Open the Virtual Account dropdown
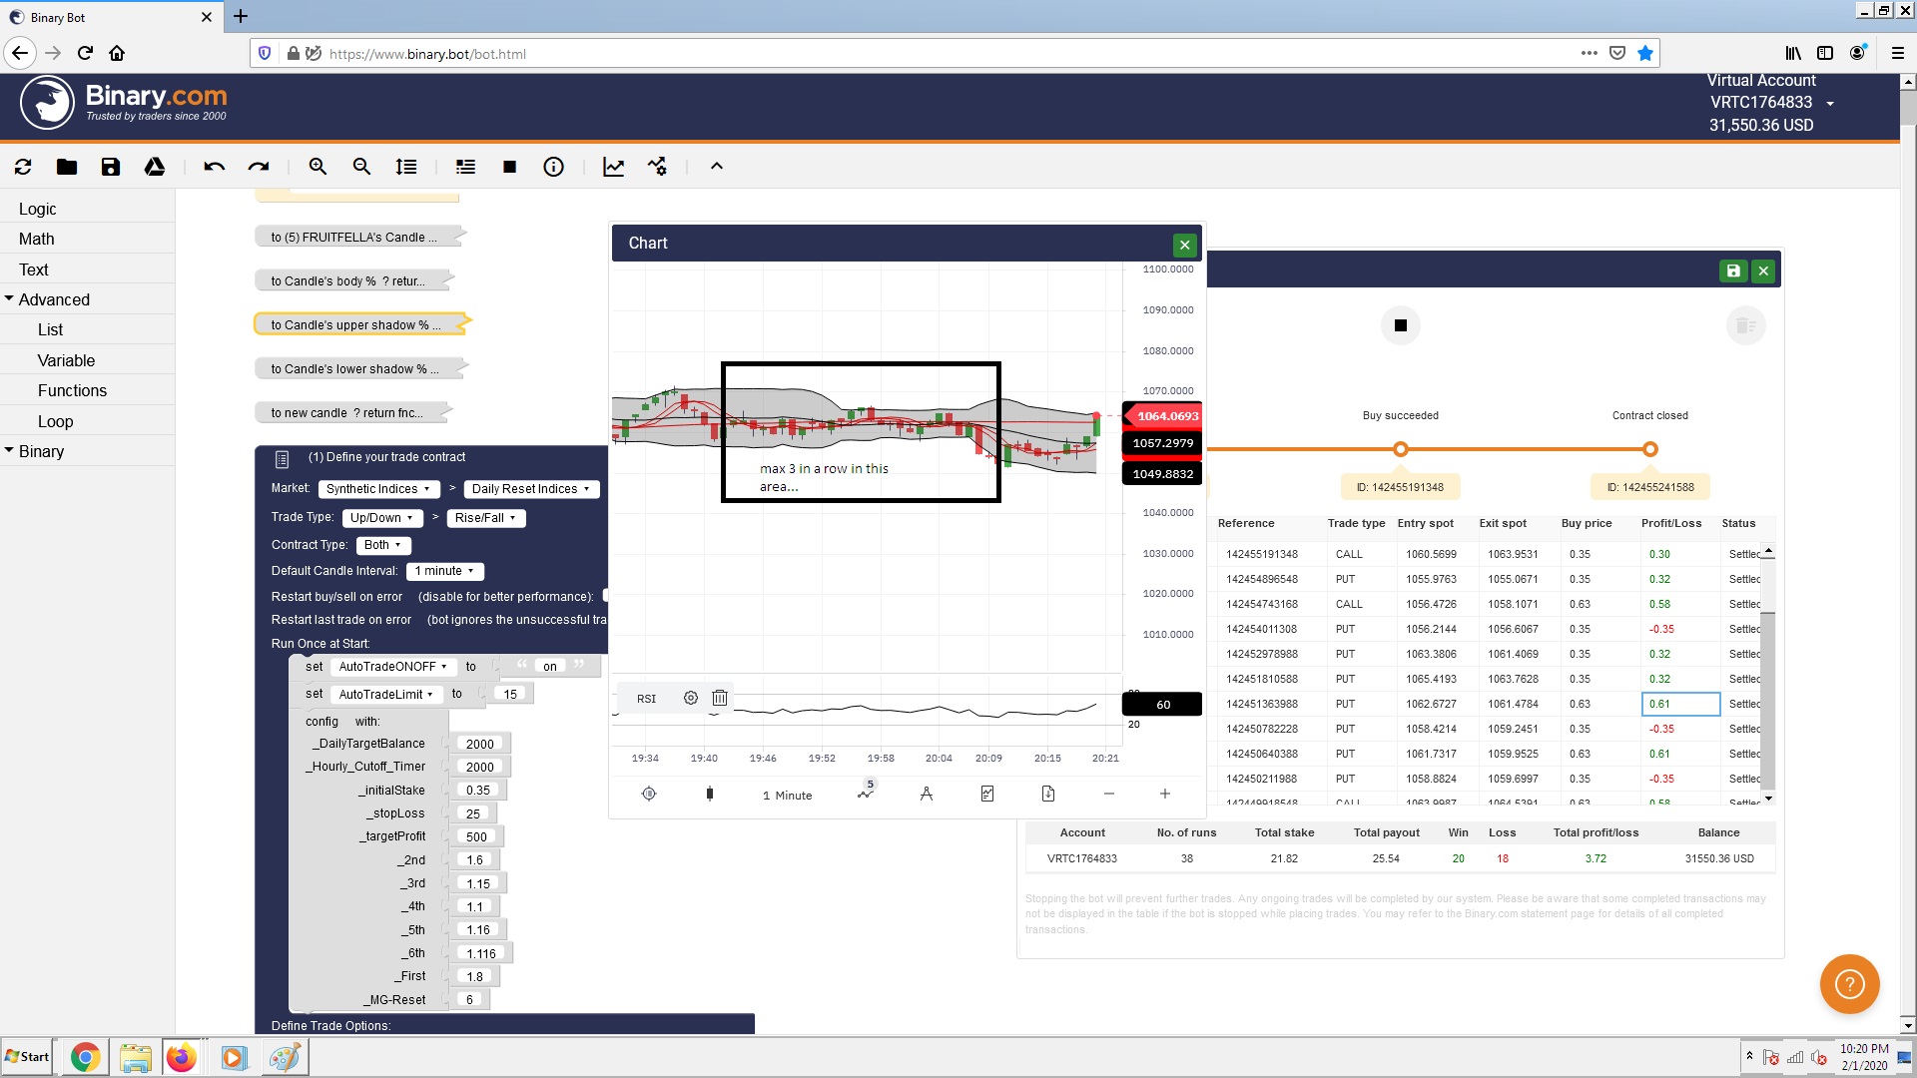The width and height of the screenshot is (1917, 1078). click(x=1830, y=103)
